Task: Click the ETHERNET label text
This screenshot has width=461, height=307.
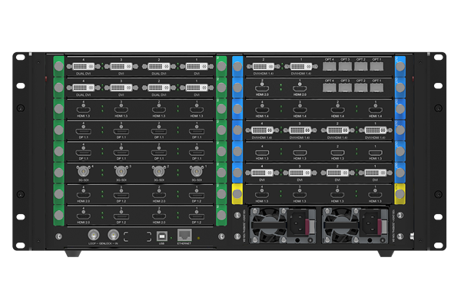Action: pos(184,243)
